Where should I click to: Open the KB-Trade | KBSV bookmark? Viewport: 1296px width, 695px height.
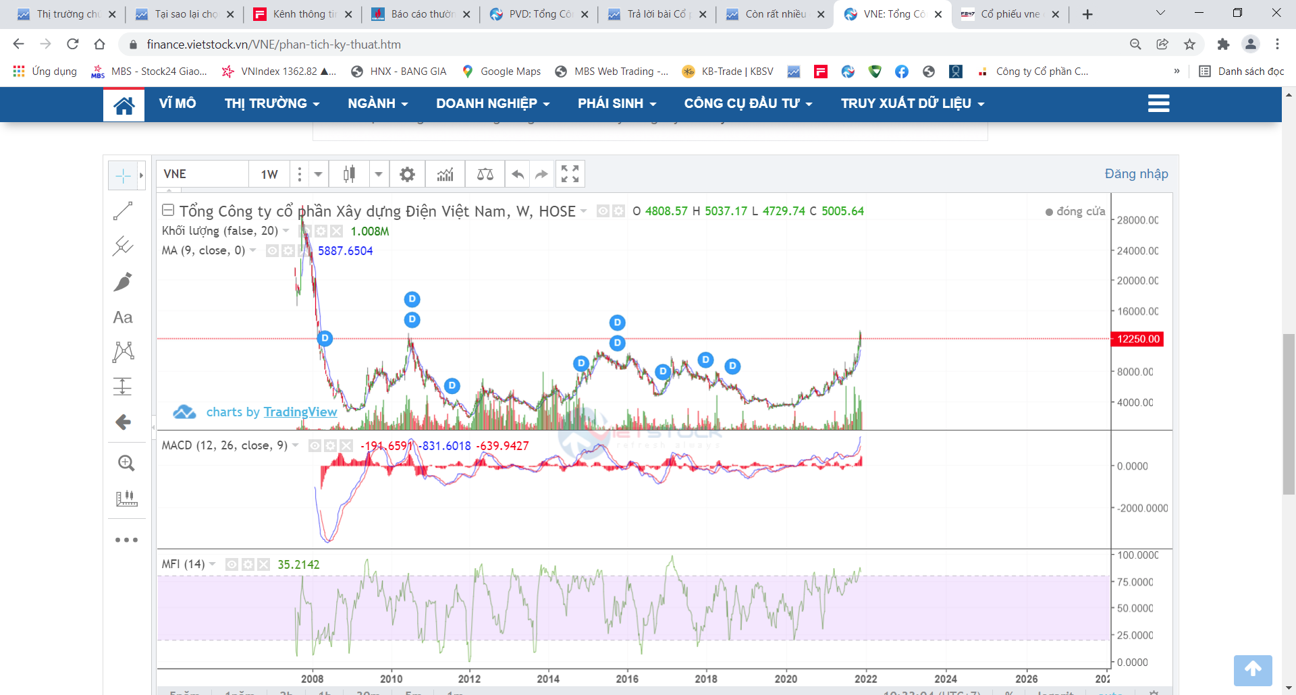(728, 72)
